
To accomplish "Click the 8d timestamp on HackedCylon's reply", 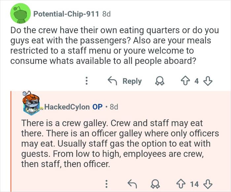I will click(114, 107).
